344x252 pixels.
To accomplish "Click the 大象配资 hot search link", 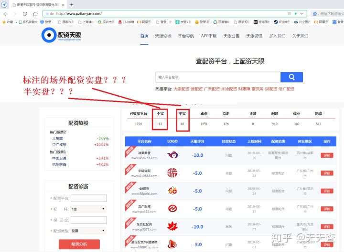I will 181,89.
